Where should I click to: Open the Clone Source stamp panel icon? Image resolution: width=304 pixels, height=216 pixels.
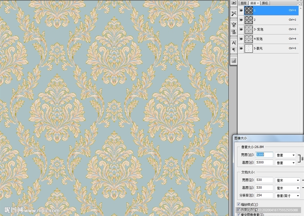pyautogui.click(x=234, y=31)
